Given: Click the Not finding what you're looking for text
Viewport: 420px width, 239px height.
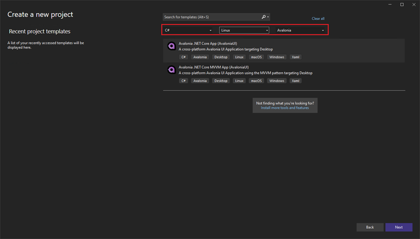Looking at the screenshot, I should point(285,103).
